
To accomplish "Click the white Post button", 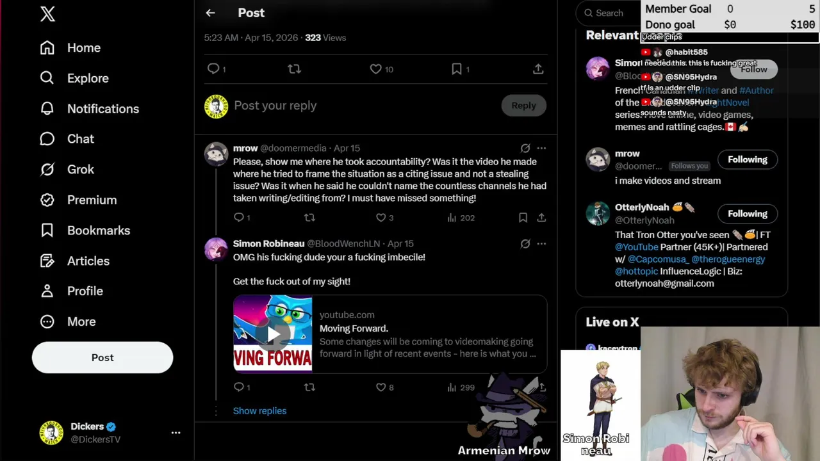I will click(102, 357).
